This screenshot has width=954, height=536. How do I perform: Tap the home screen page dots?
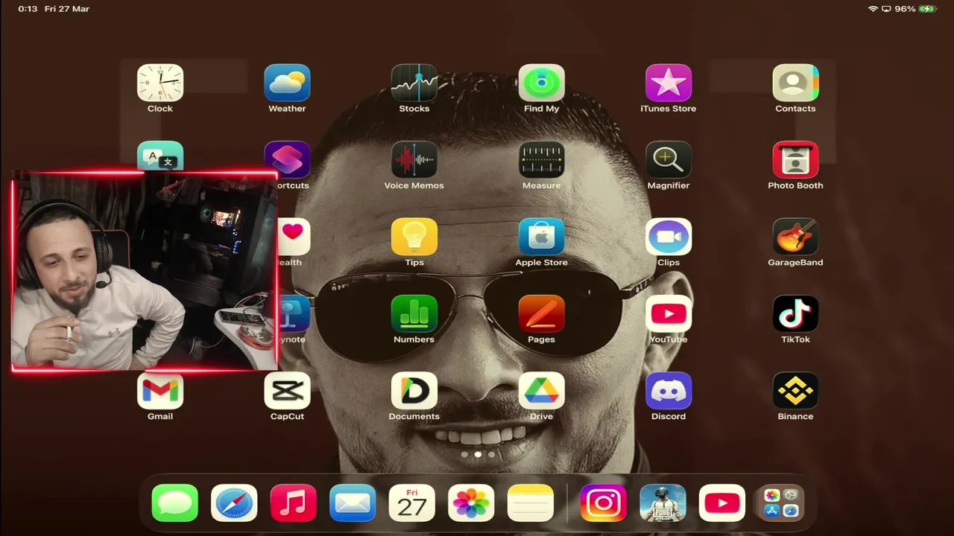coord(478,454)
